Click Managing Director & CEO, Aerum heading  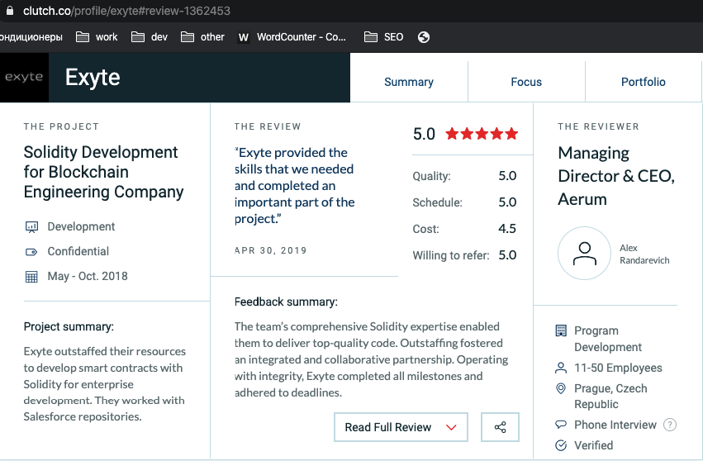point(616,176)
